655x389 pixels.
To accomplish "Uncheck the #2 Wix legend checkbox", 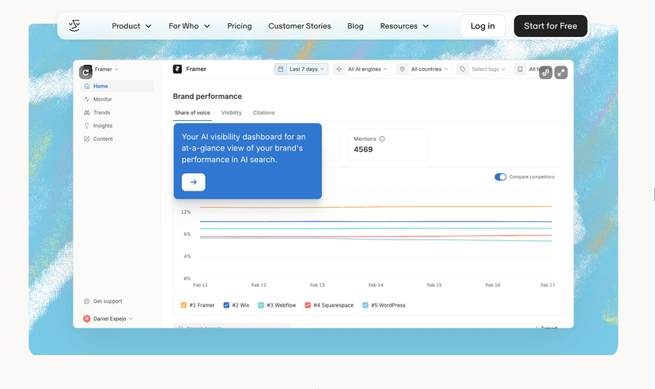I will pyautogui.click(x=226, y=305).
